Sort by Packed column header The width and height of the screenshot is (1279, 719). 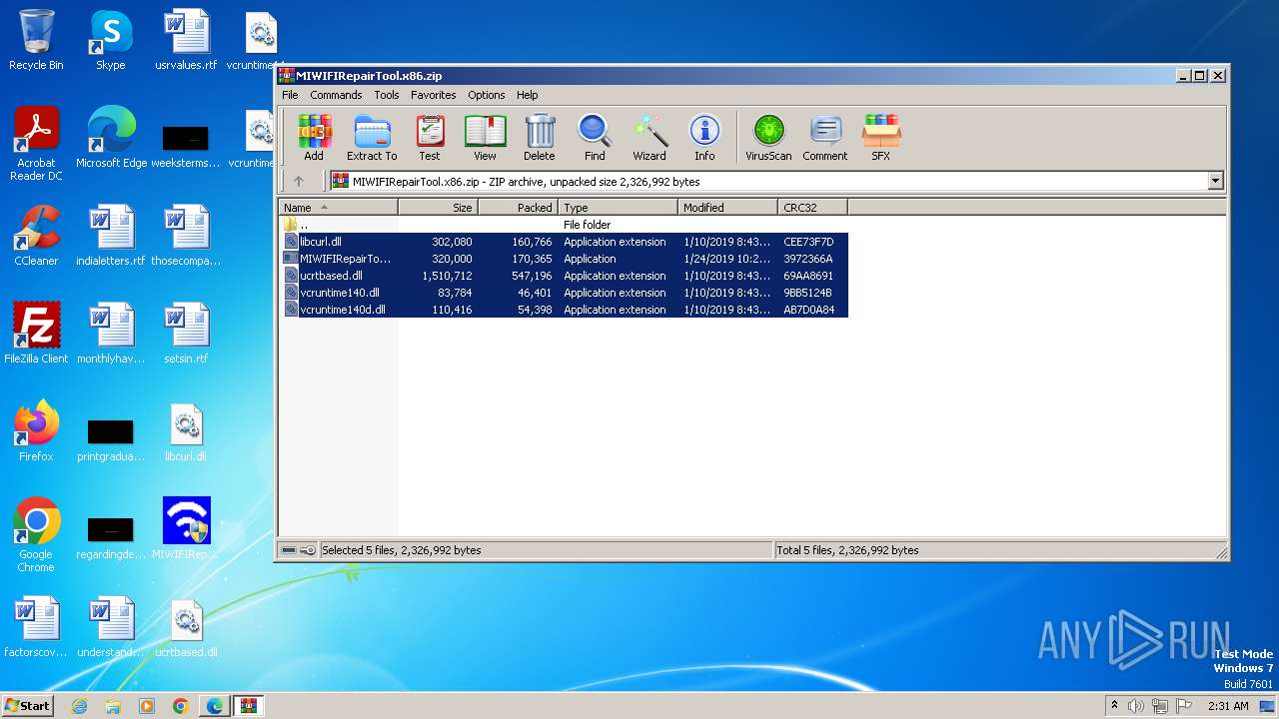coord(519,208)
